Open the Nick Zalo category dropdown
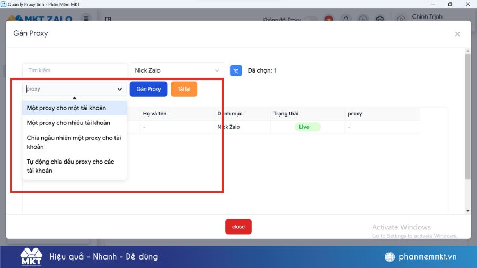The height and width of the screenshot is (268, 477). point(177,70)
